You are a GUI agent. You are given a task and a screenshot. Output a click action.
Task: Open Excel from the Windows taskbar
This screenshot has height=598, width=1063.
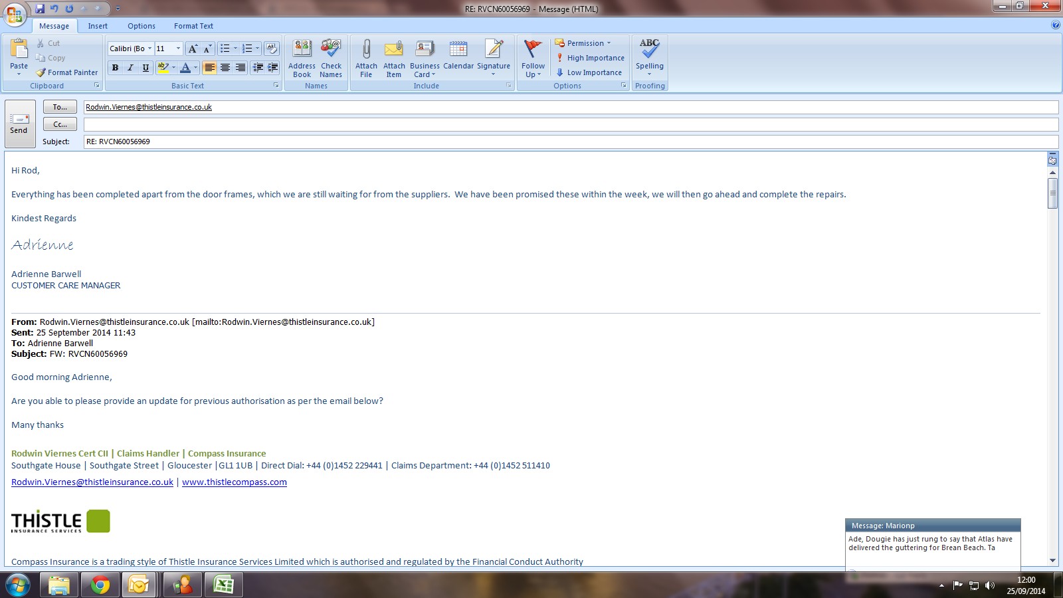coord(224,585)
